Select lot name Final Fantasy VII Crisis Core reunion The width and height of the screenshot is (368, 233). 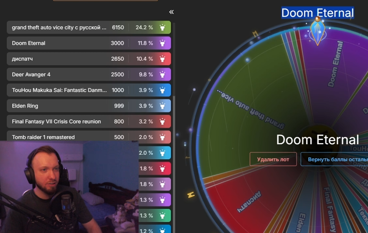56,122
